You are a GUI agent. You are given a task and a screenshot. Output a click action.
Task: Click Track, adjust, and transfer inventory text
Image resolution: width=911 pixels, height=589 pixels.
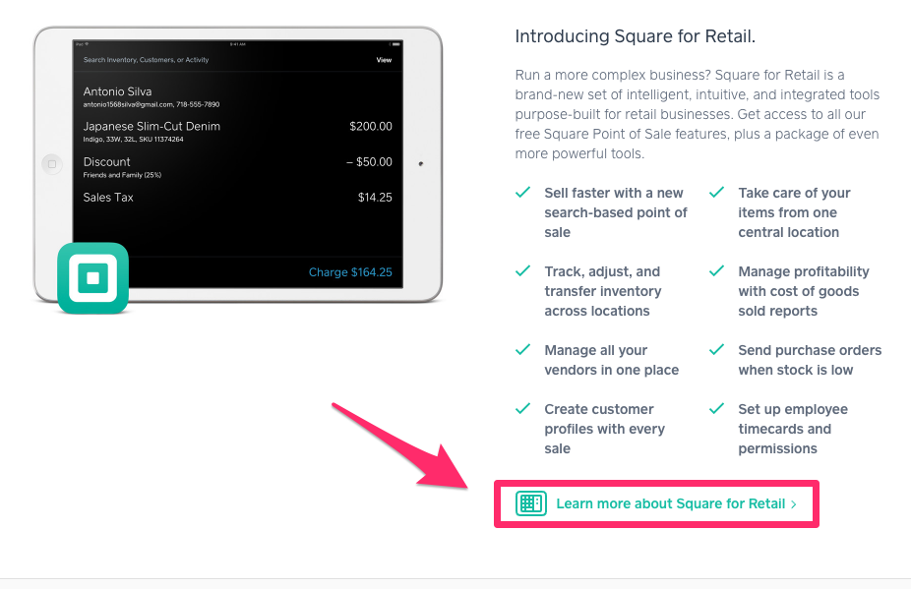click(603, 291)
